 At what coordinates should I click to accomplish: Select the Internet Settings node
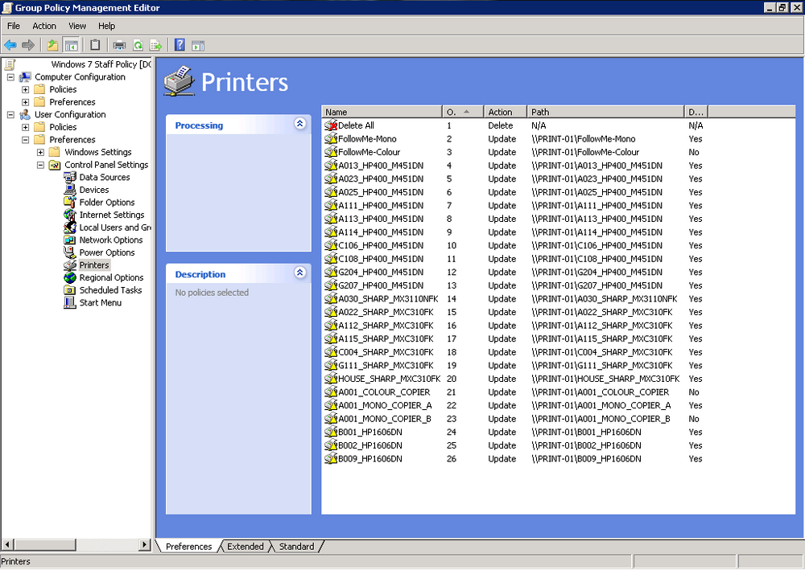click(111, 215)
